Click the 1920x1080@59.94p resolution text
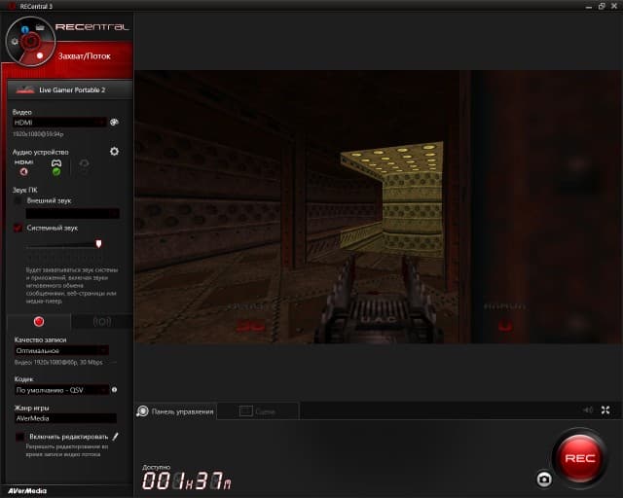Image resolution: width=623 pixels, height=498 pixels. pyautogui.click(x=38, y=134)
